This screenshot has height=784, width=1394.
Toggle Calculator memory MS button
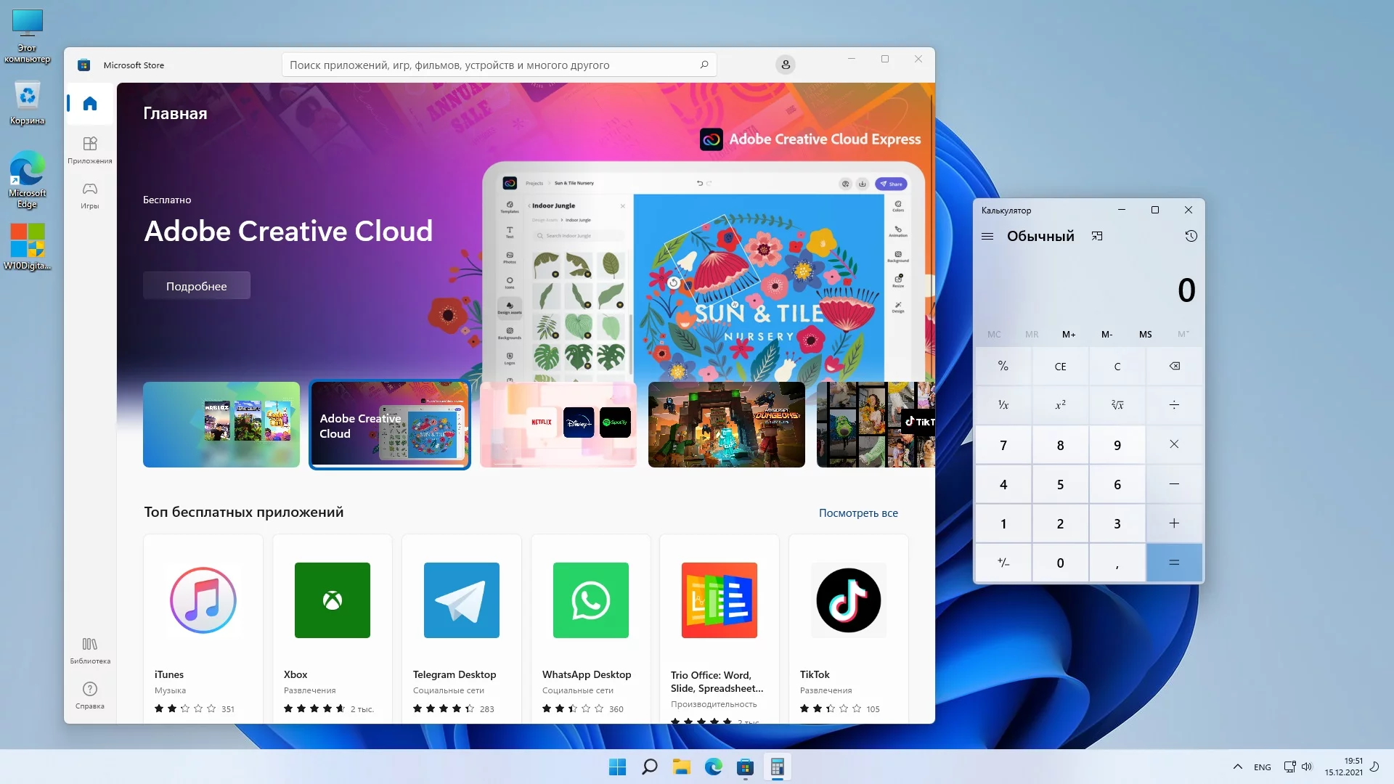1145,333
